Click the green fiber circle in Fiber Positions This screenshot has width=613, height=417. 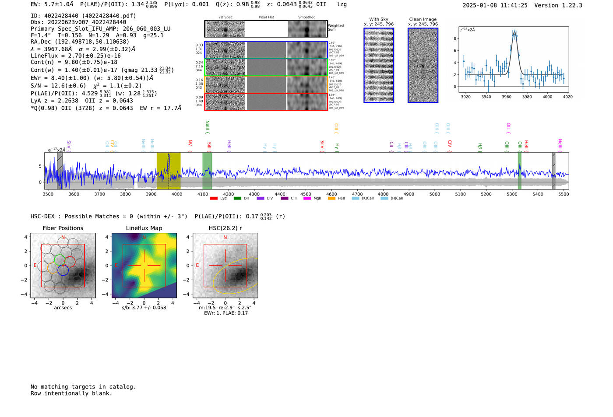tap(60, 260)
